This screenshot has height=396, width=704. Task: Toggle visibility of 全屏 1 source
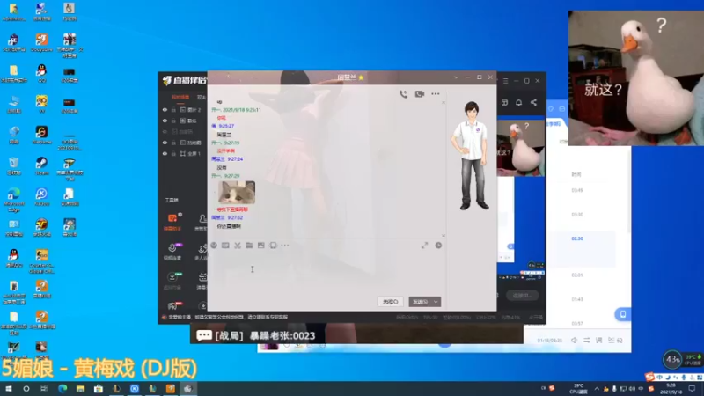[x=165, y=153]
